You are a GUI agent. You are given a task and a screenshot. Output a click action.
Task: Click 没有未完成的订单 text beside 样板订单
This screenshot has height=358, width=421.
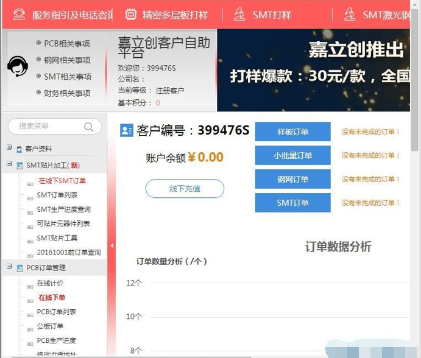[371, 132]
